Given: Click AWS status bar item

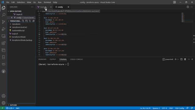Looking at the screenshot, I should coord(18,108).
